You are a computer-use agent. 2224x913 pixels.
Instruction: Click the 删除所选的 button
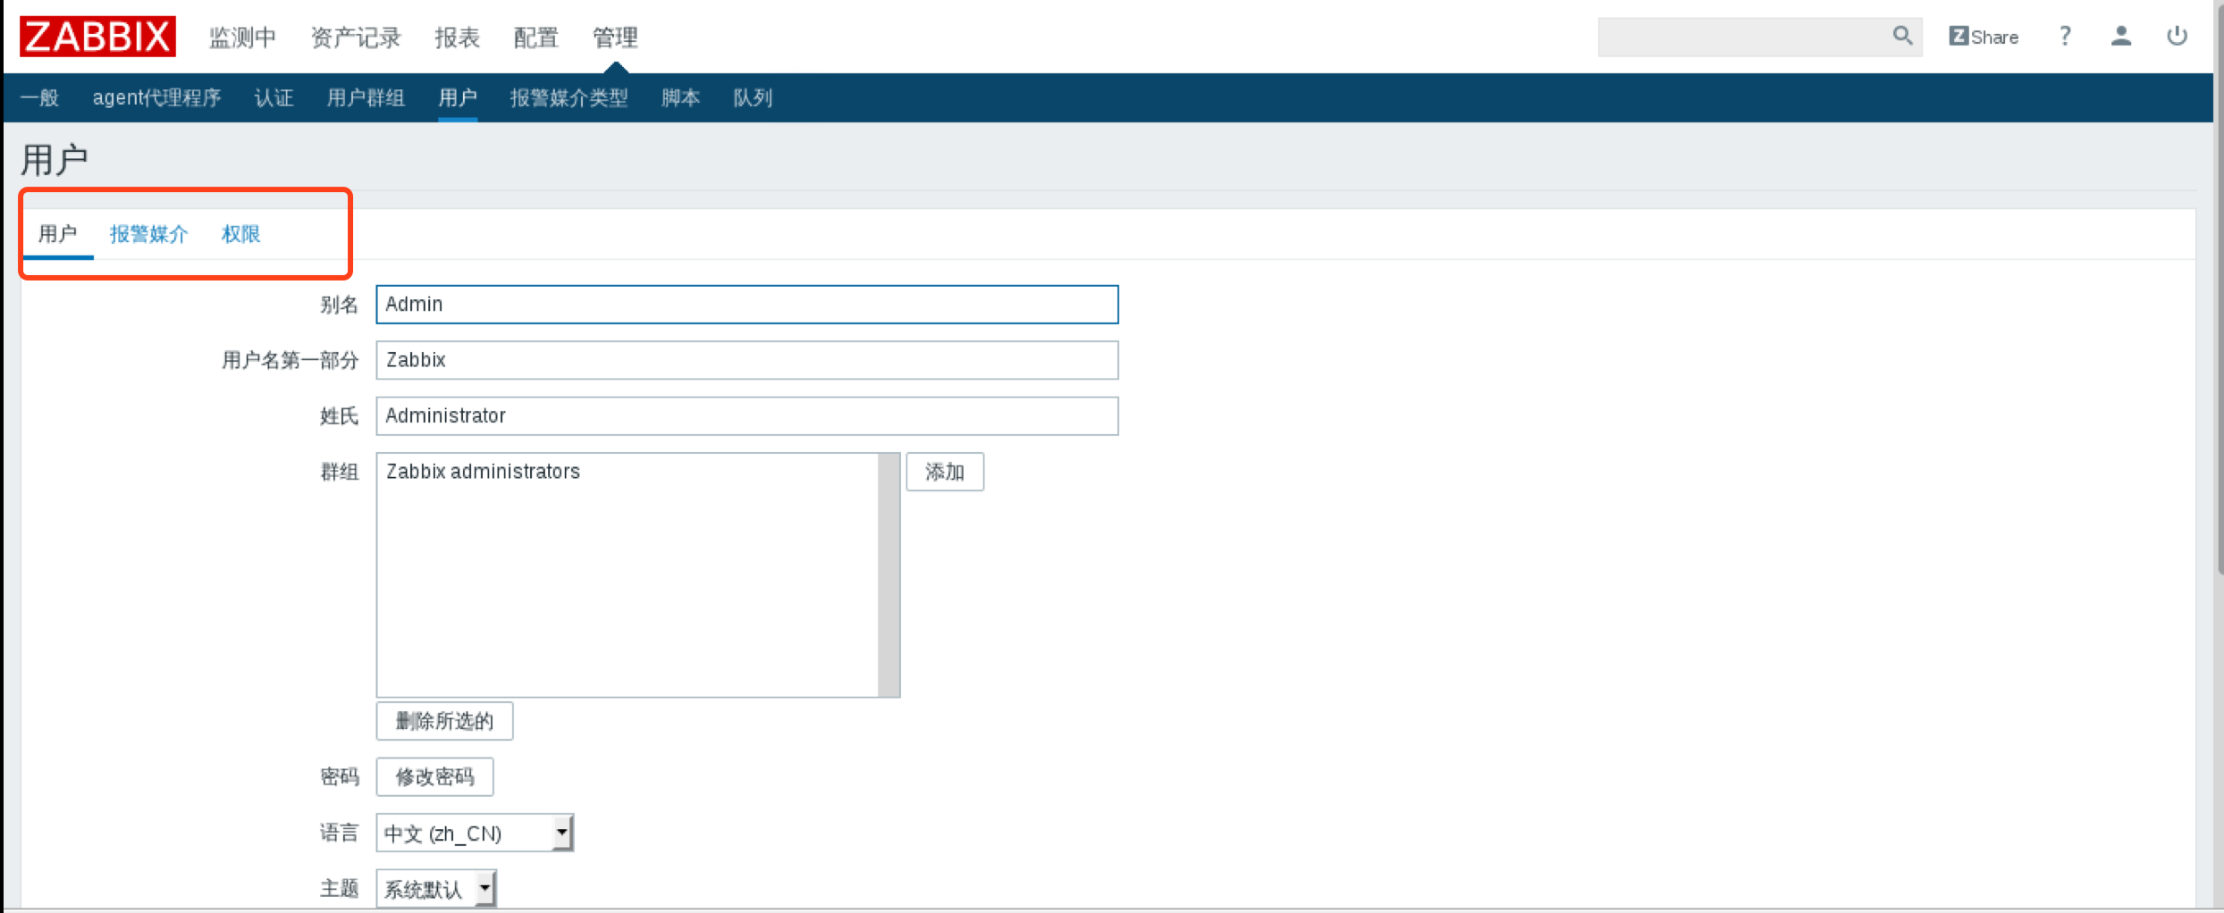(x=444, y=721)
